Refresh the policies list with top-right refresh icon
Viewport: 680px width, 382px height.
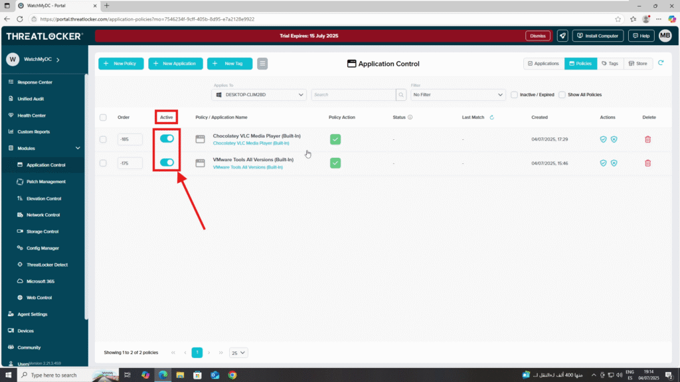point(661,63)
